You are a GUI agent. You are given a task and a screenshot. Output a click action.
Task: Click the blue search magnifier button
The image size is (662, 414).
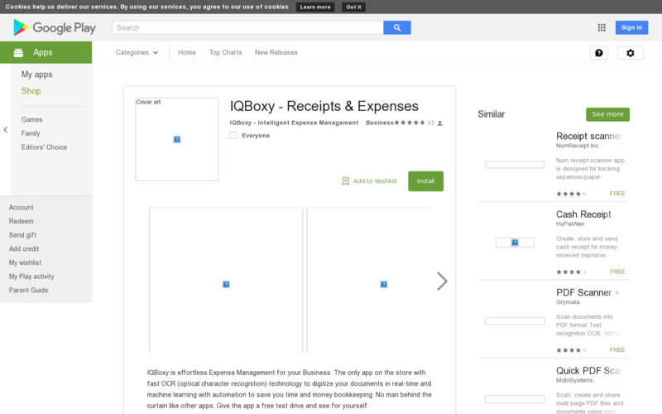pos(397,27)
